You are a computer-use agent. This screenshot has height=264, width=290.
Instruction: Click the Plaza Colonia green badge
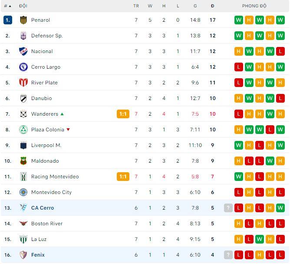23,130
